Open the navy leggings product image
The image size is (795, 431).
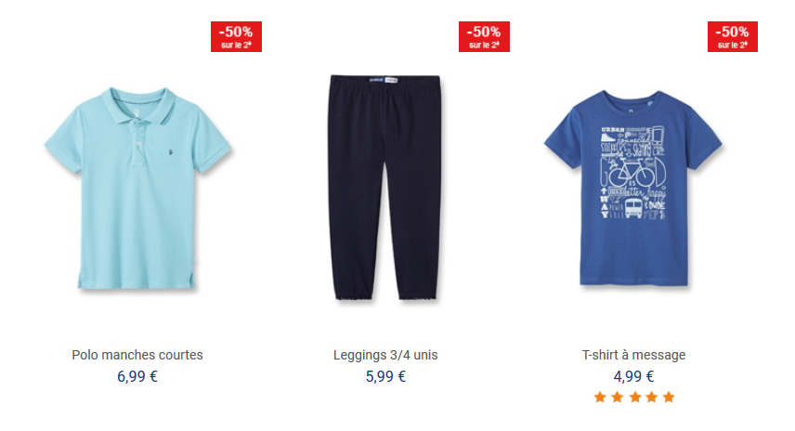(385, 188)
